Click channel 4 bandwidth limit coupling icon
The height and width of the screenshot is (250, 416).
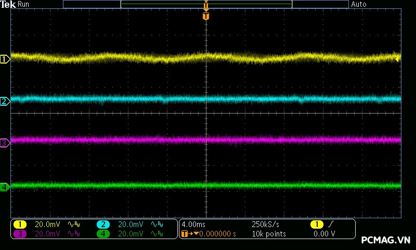(157, 234)
